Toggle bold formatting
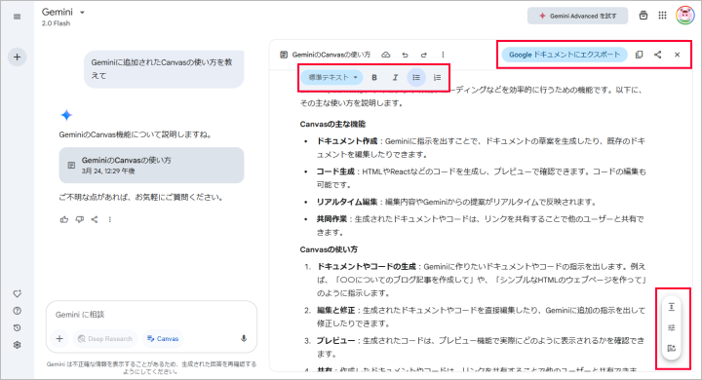This screenshot has width=702, height=380. pyautogui.click(x=374, y=77)
